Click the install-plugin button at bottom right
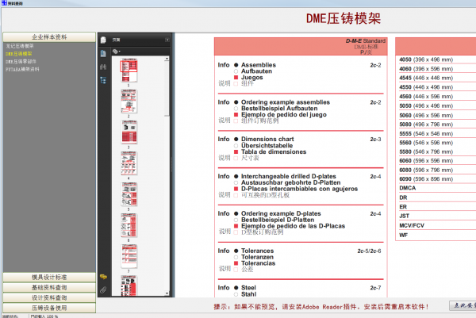Image resolution: width=476 pixels, height=318 pixels. click(463, 305)
